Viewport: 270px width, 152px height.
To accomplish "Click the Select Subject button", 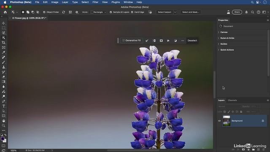I will (165, 12).
